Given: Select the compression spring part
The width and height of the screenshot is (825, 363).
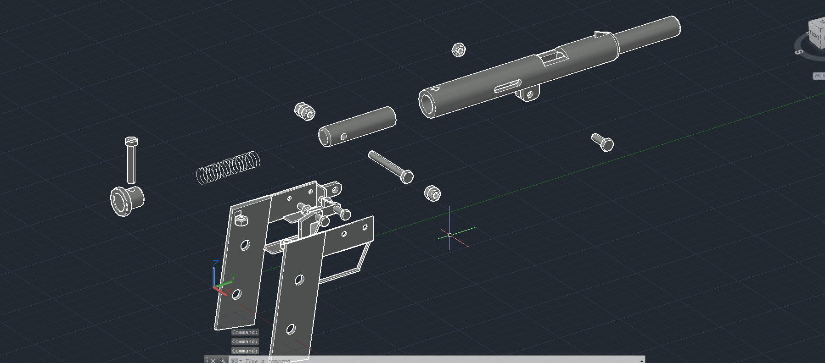Looking at the screenshot, I should [228, 168].
